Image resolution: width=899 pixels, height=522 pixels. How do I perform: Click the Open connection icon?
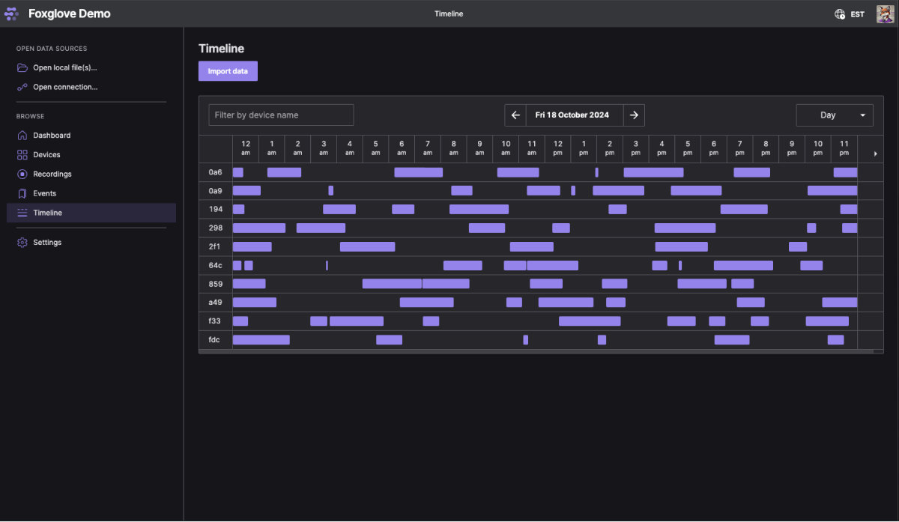(22, 87)
